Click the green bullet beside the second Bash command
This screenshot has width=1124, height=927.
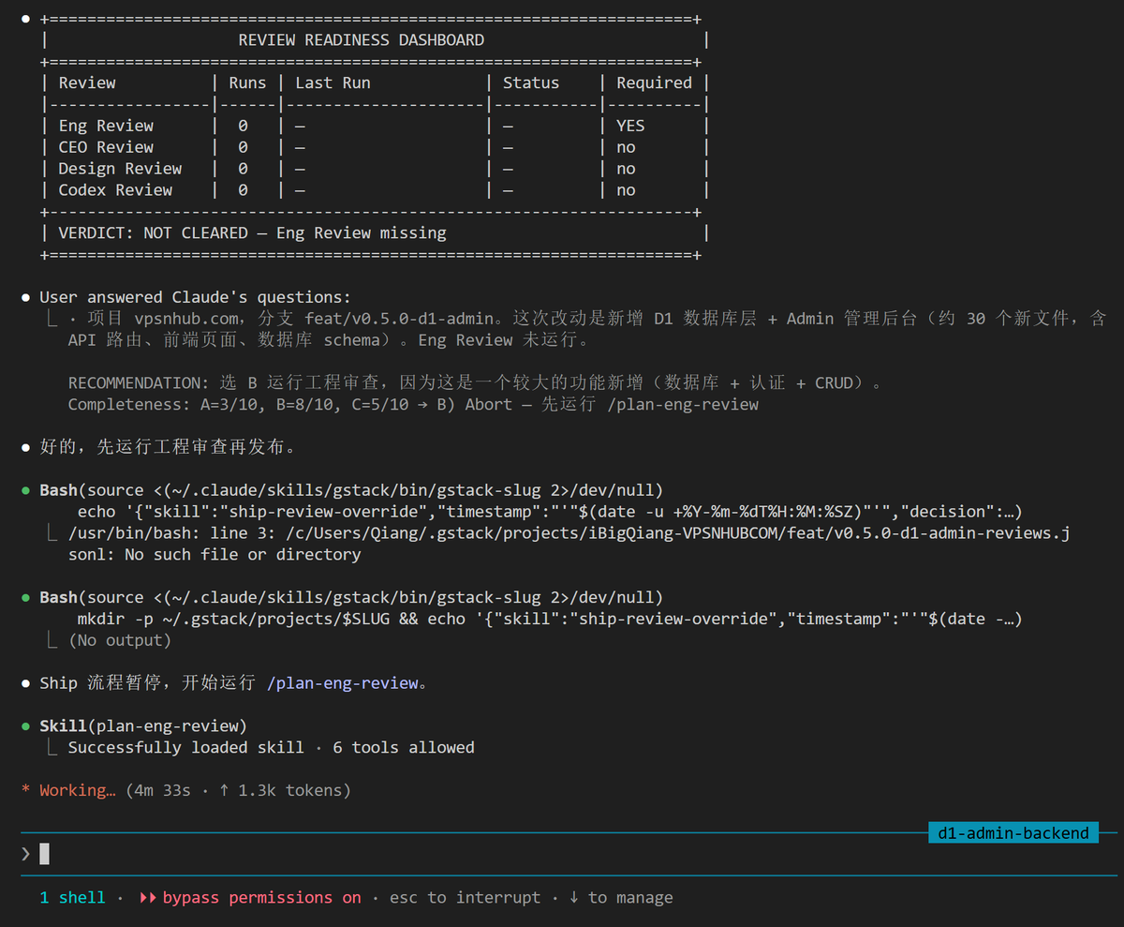(26, 597)
